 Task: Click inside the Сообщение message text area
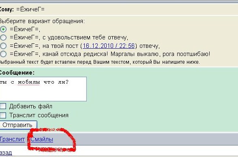(x=43, y=89)
